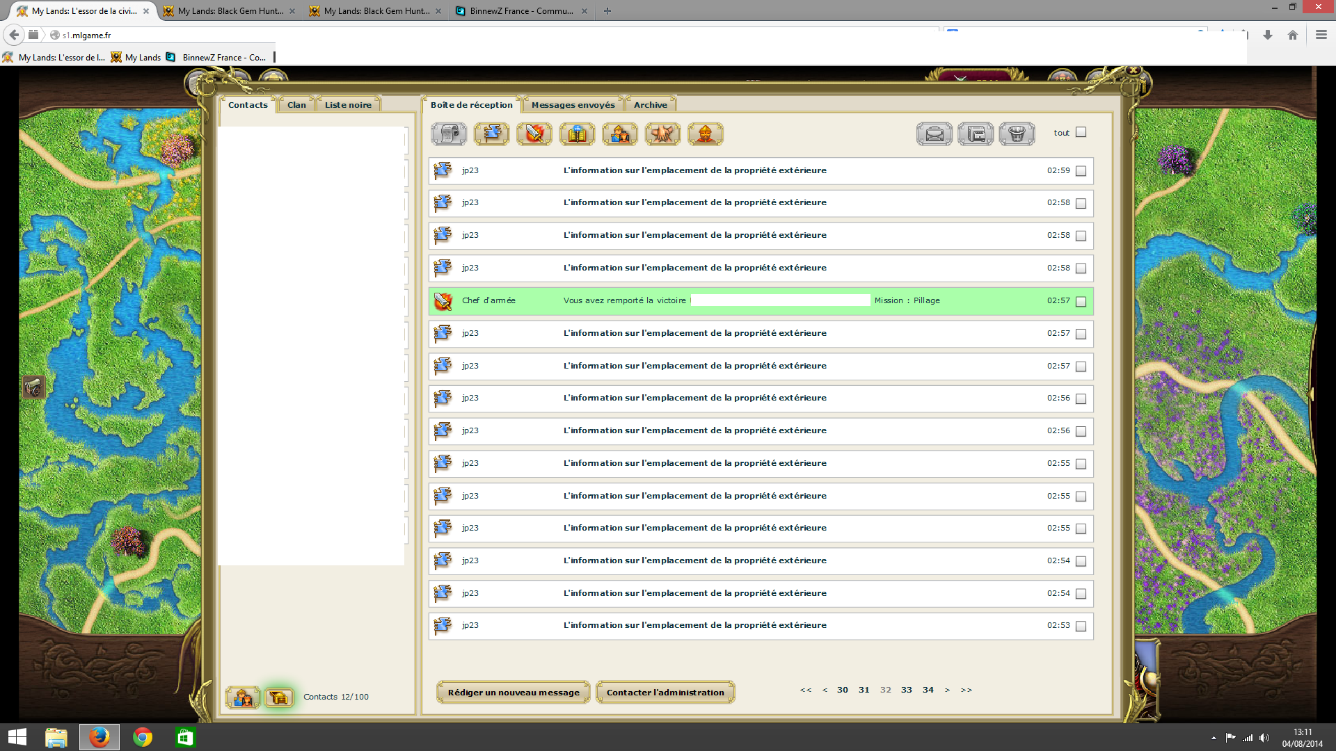
Task: Click the trash bin delete icon
Action: 1017,134
